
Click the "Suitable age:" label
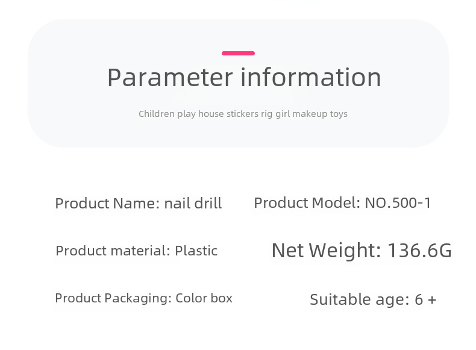[x=359, y=299]
